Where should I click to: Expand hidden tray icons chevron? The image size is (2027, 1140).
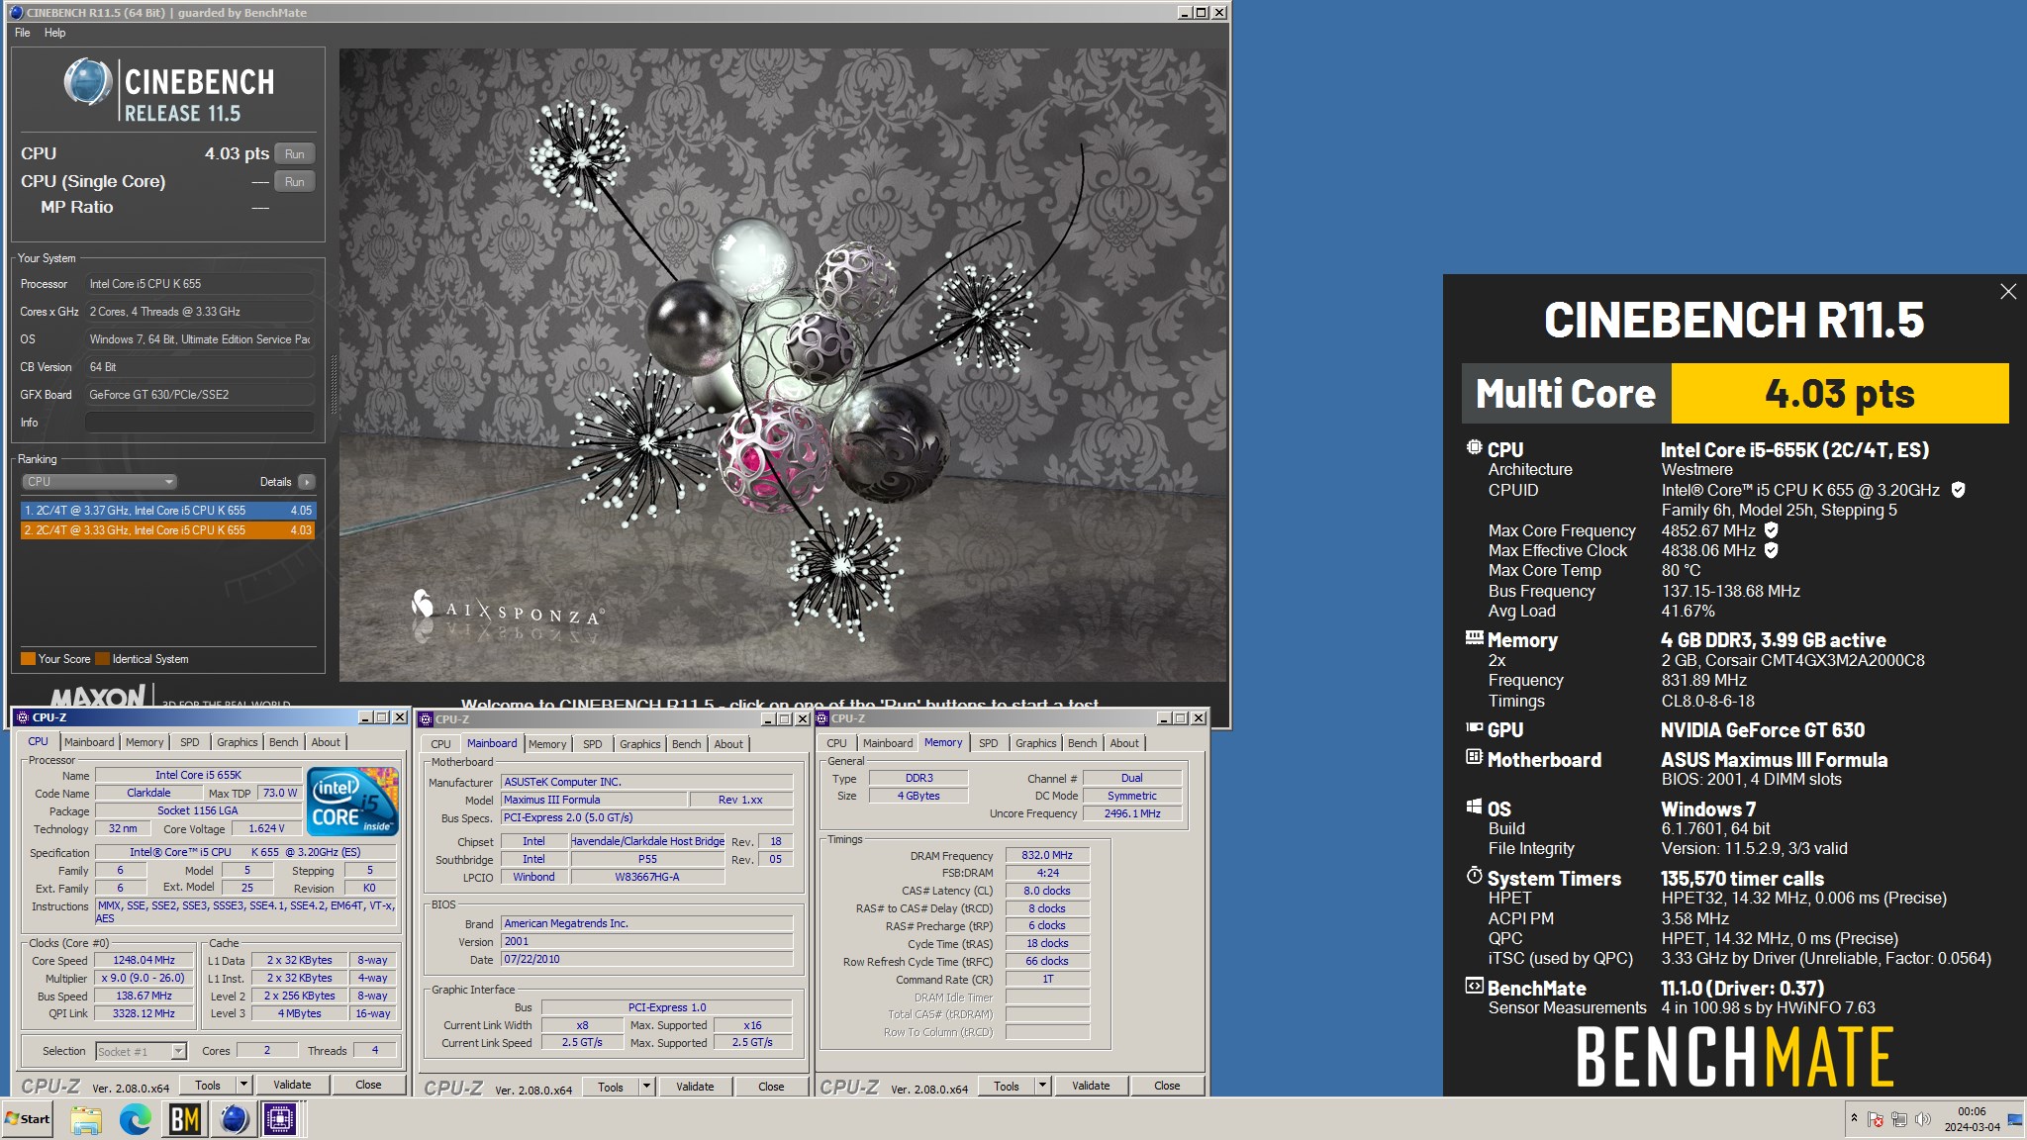[1854, 1118]
